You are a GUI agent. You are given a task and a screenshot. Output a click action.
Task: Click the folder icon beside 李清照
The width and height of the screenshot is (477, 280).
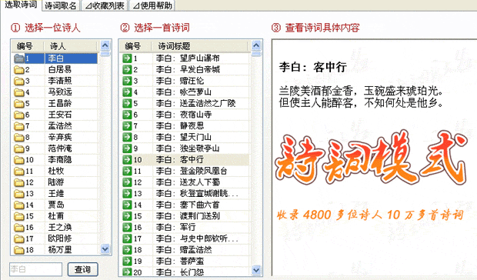(x=19, y=81)
